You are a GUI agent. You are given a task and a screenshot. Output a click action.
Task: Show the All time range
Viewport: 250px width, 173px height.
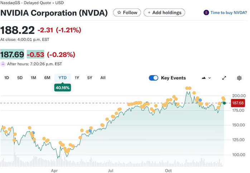pyautogui.click(x=103, y=78)
